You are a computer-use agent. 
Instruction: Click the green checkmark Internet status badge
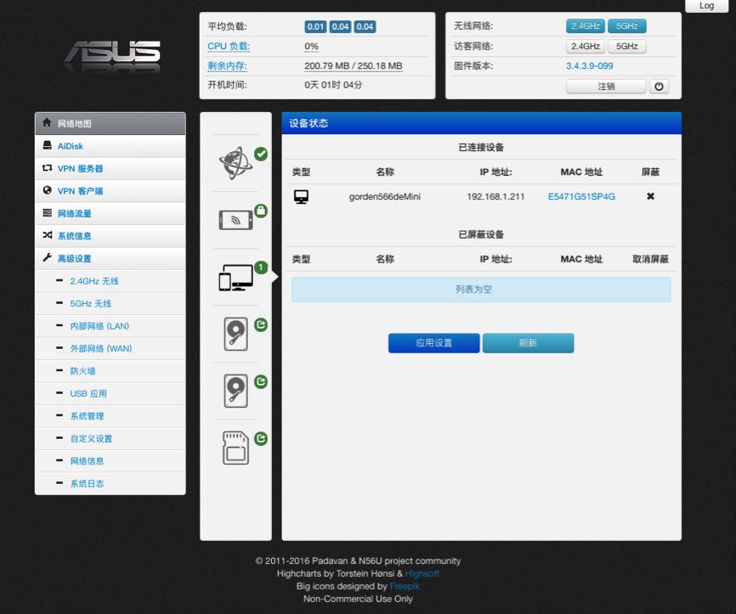pyautogui.click(x=261, y=154)
